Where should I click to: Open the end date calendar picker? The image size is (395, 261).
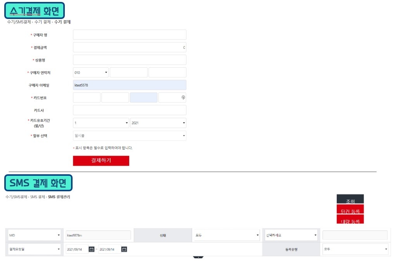[x=124, y=249]
